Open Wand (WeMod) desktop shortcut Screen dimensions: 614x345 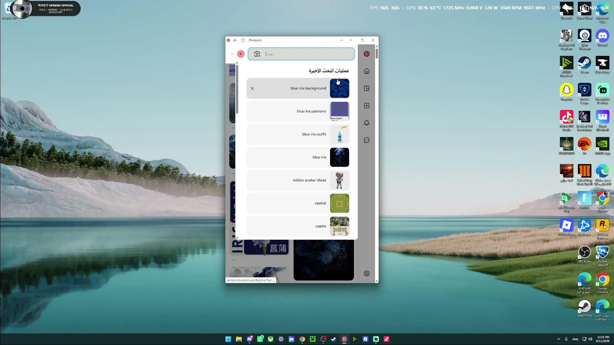pyautogui.click(x=602, y=120)
